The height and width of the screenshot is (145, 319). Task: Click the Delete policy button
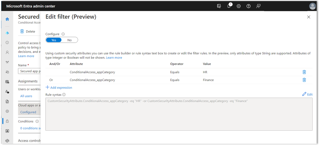click(x=27, y=31)
